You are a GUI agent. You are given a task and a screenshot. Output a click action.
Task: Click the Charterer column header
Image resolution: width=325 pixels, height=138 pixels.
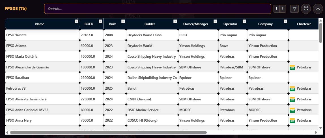pyautogui.click(x=304, y=24)
